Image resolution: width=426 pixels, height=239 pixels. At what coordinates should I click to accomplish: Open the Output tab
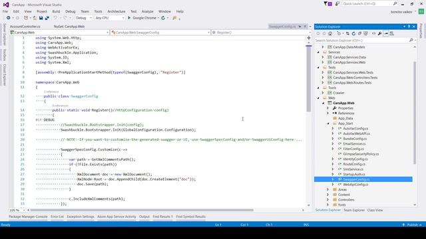point(144,217)
